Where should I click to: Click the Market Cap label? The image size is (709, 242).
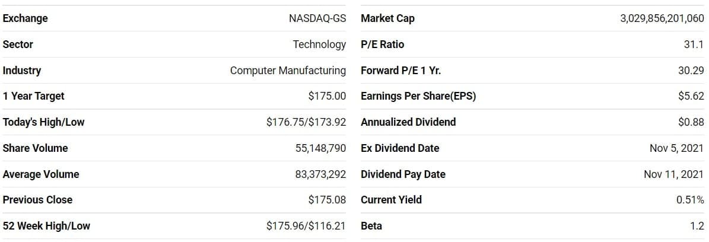click(387, 18)
